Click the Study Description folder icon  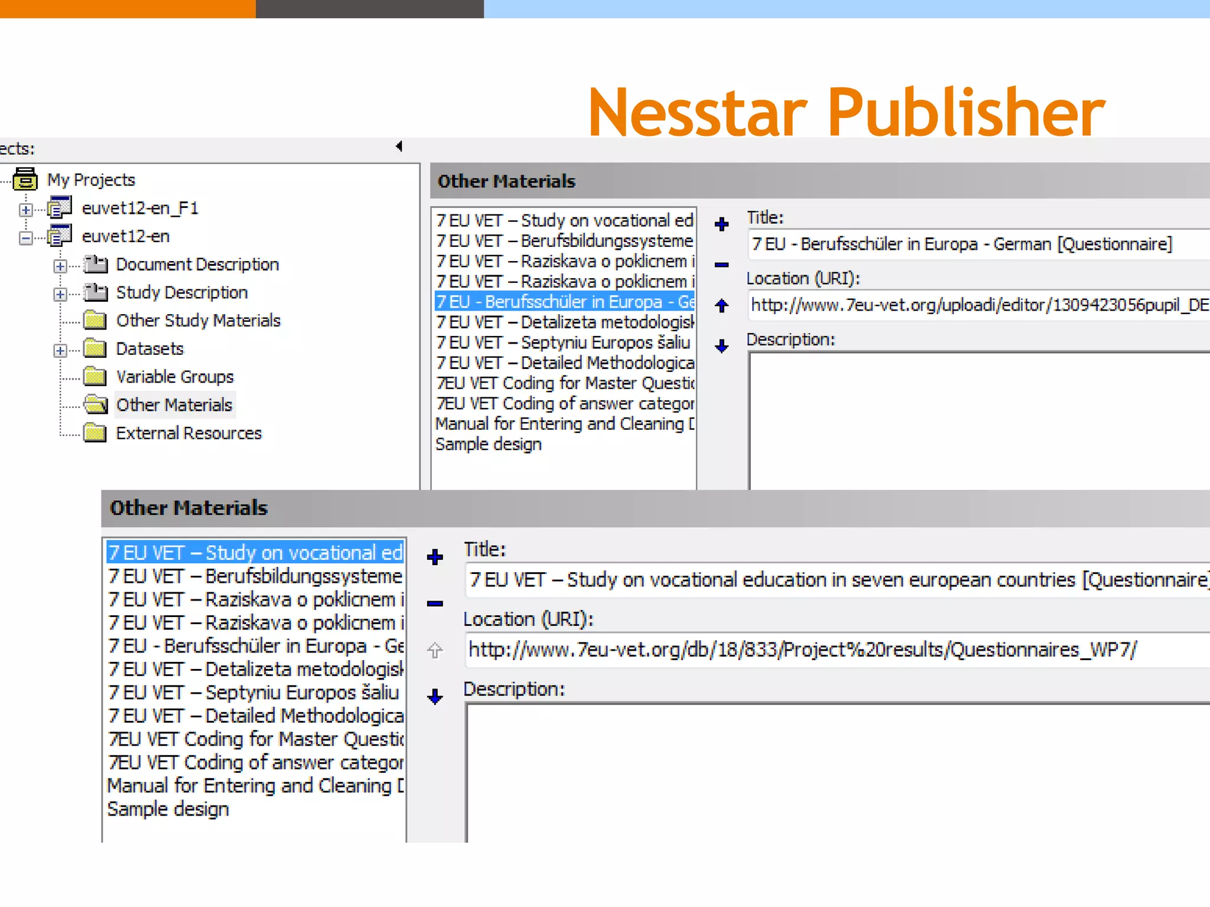(x=95, y=292)
